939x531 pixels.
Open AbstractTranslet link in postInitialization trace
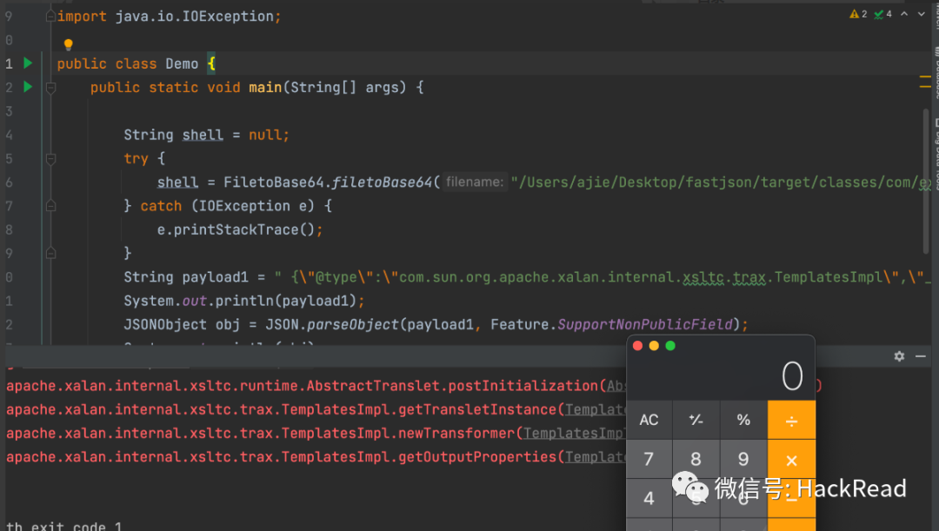click(616, 386)
